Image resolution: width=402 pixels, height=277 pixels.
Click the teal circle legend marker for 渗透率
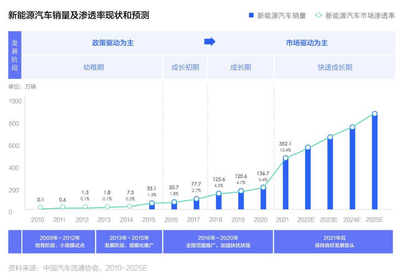point(318,15)
